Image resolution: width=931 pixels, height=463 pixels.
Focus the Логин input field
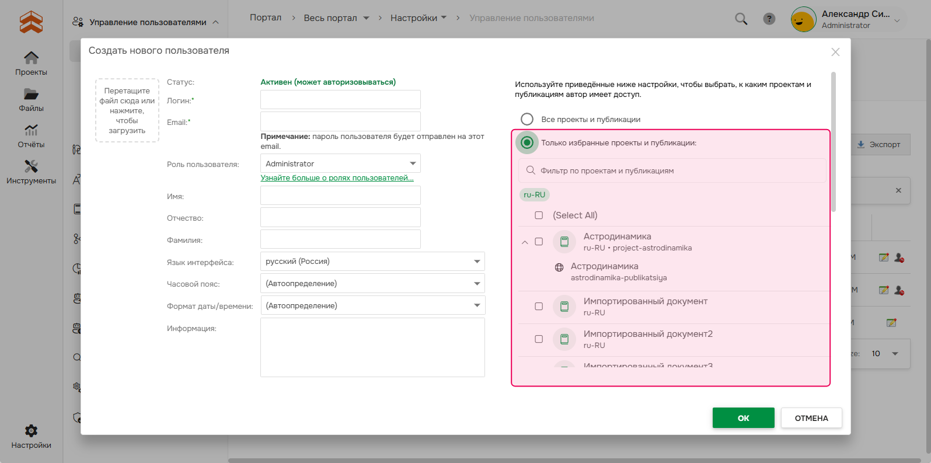pos(340,100)
